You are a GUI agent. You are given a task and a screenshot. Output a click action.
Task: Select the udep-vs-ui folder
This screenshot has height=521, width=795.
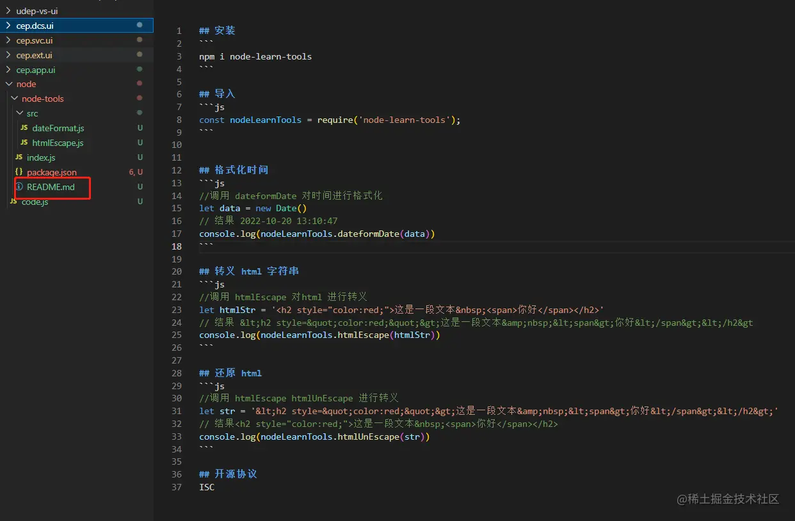(37, 11)
